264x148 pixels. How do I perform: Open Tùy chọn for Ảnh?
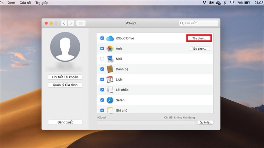point(199,49)
